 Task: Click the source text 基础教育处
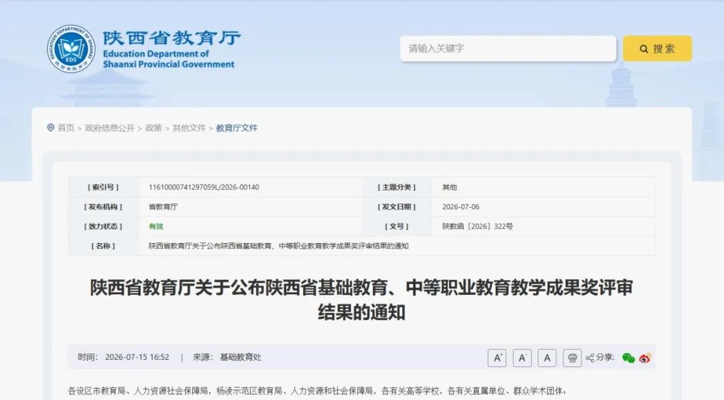241,357
